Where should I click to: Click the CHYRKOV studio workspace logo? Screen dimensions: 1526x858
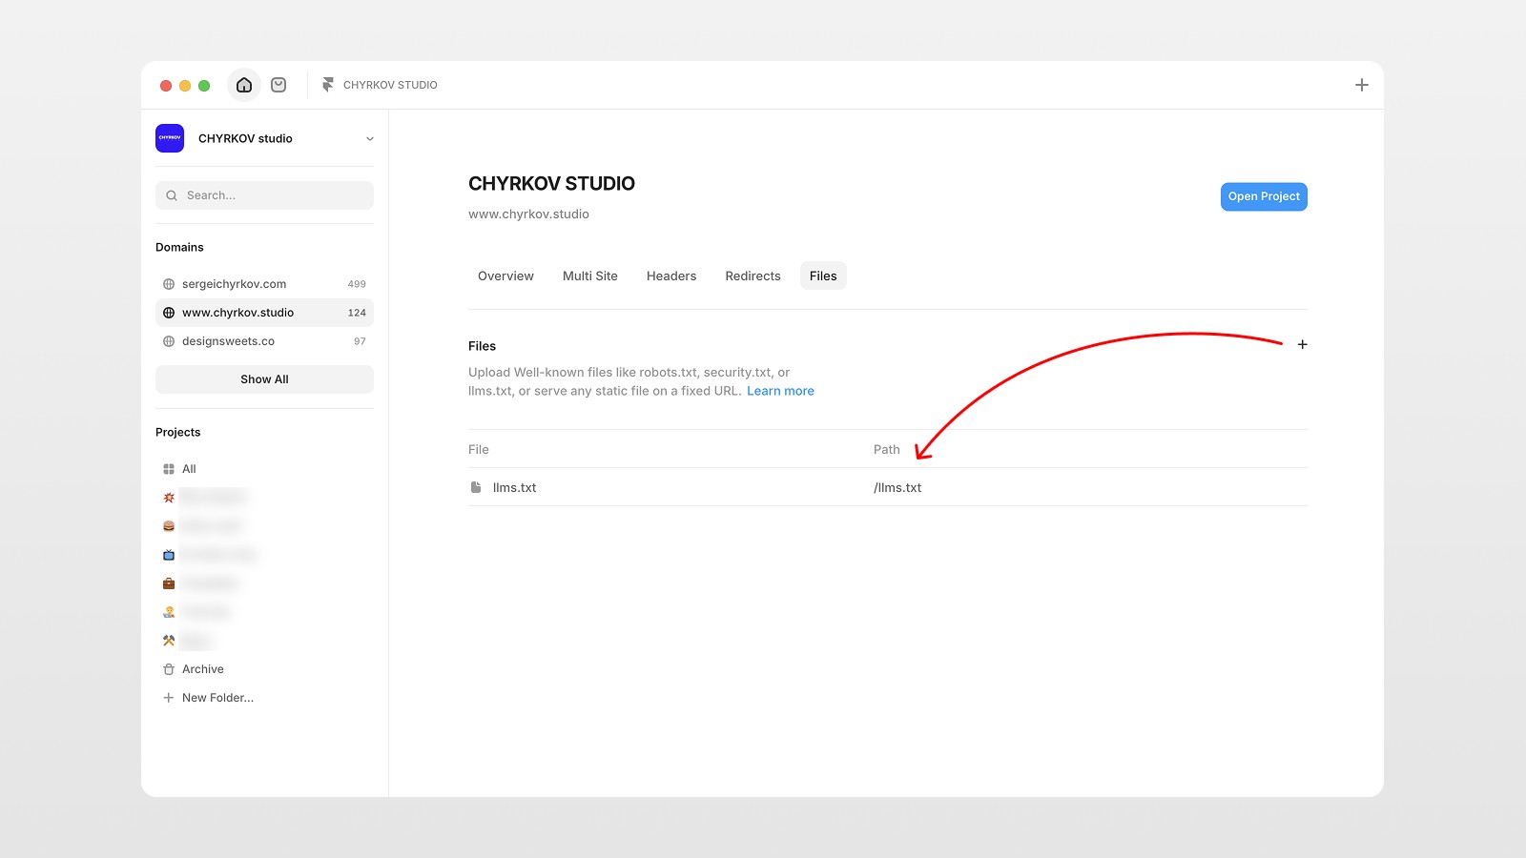pos(170,138)
